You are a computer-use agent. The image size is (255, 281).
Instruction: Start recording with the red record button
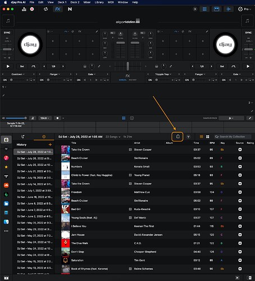pos(32,9)
